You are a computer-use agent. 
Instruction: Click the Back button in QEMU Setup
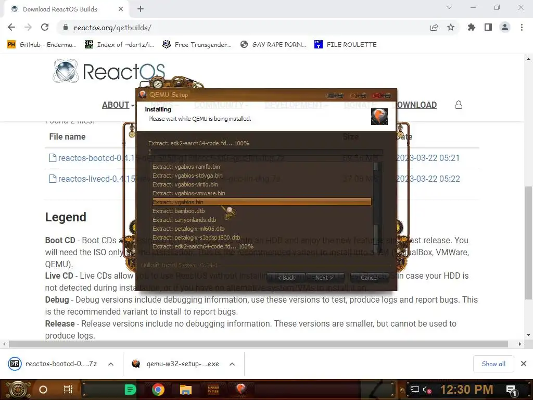[x=286, y=278]
